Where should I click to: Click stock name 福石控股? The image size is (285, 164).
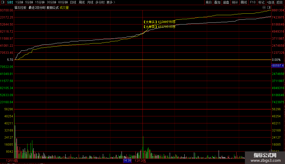20,8
